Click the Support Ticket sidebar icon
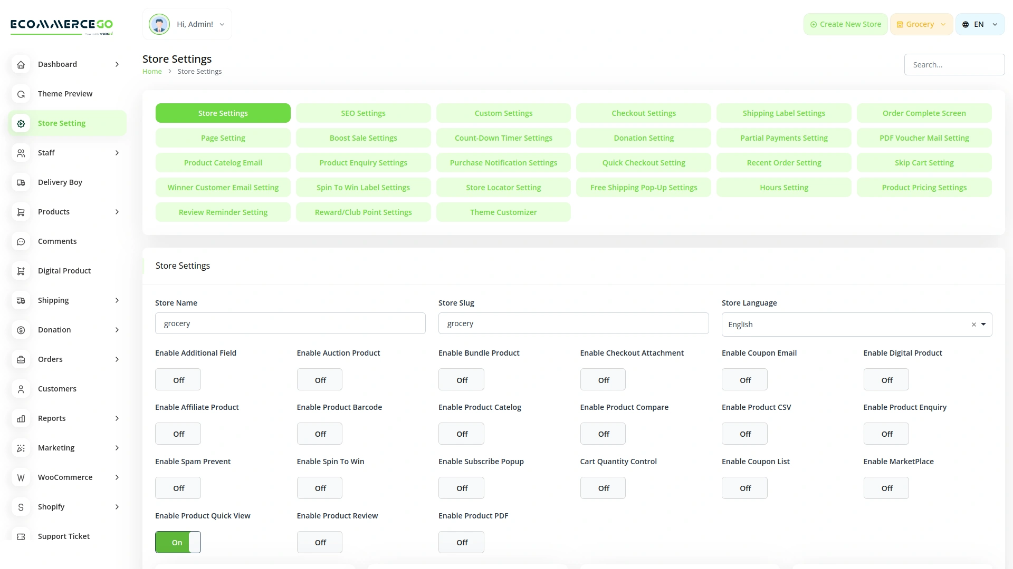The height and width of the screenshot is (569, 1013). tap(21, 536)
